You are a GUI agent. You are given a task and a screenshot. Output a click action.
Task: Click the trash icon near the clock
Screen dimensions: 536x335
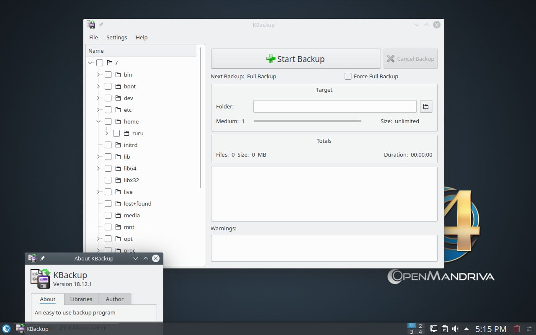(517, 329)
